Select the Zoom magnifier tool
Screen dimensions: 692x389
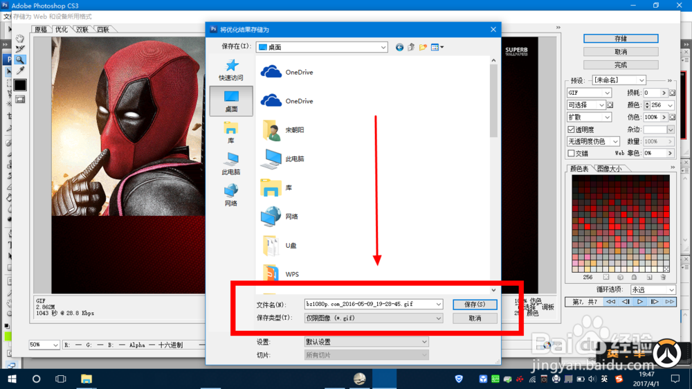click(x=20, y=60)
